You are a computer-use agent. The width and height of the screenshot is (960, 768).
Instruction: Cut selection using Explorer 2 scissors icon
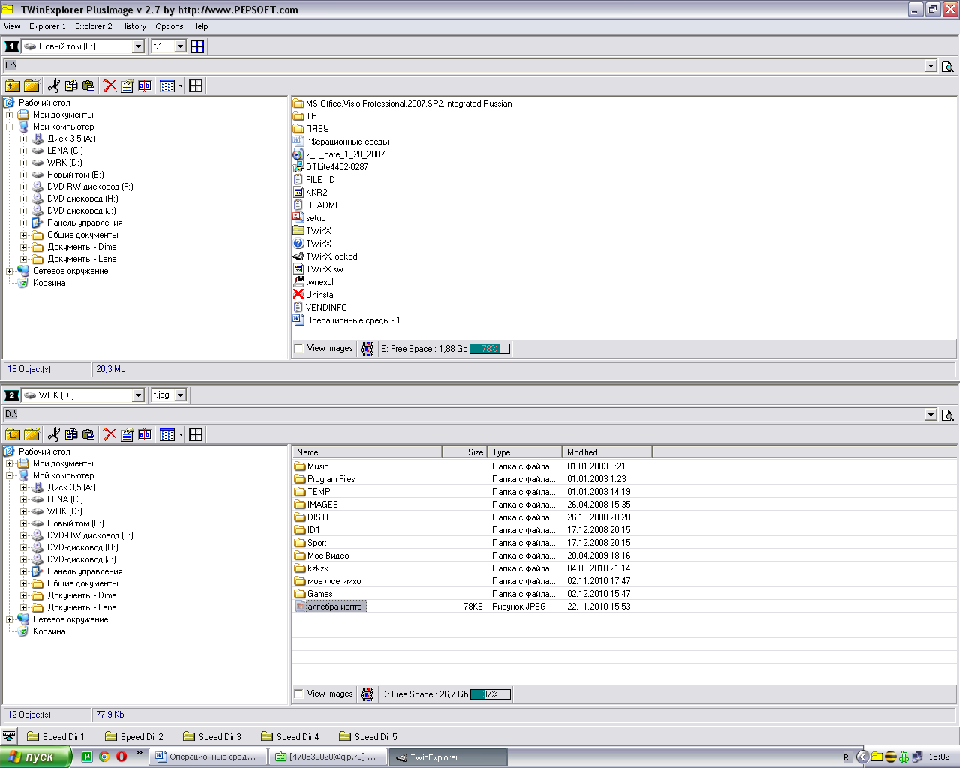coord(53,434)
